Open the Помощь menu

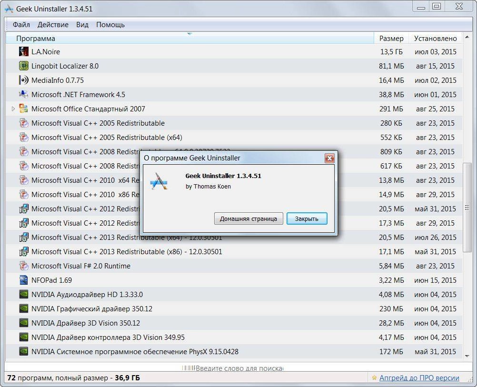pyautogui.click(x=110, y=25)
